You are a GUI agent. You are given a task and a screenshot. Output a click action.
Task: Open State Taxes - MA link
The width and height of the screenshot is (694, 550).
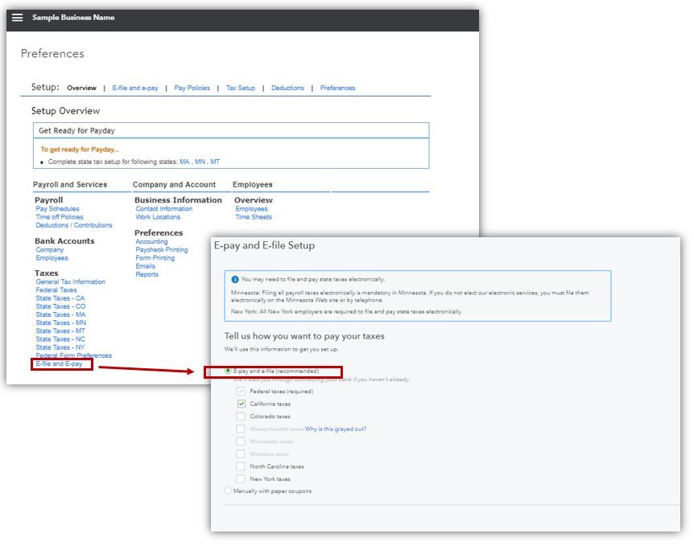60,314
